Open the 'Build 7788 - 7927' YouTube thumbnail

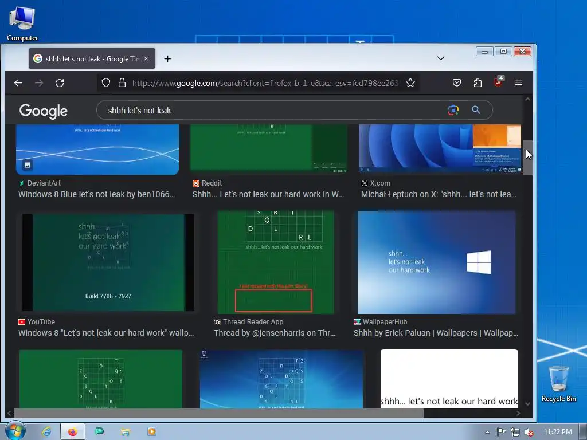point(108,262)
